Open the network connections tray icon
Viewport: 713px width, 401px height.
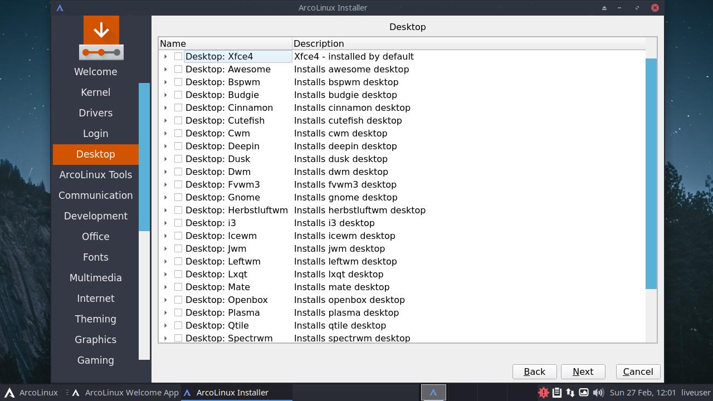[x=570, y=393]
